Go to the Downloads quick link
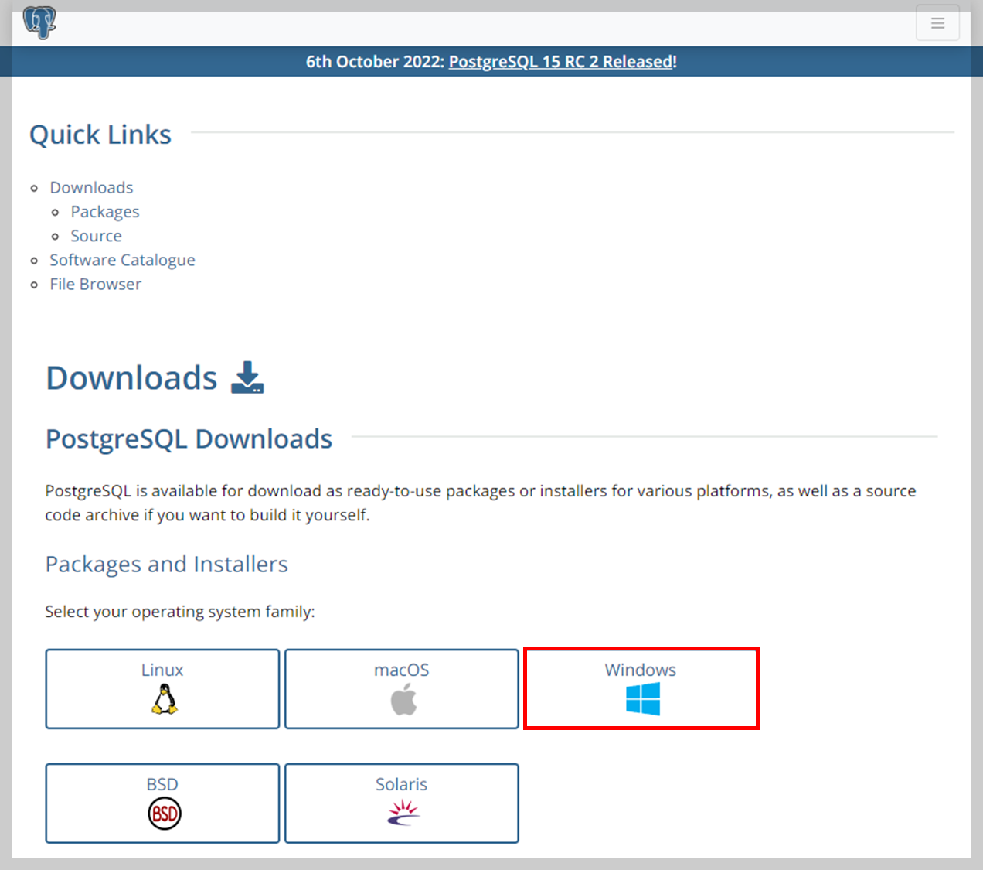Image resolution: width=983 pixels, height=870 pixels. coord(91,187)
